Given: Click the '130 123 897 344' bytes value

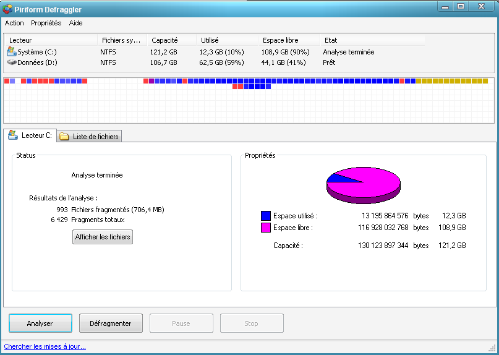Looking at the screenshot, I should click(x=383, y=246).
